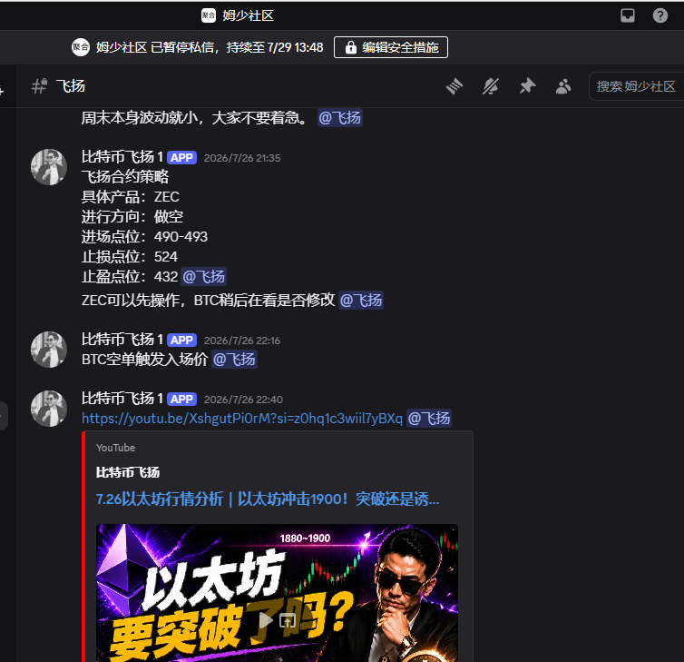
Task: Show member list icon
Action: (563, 86)
